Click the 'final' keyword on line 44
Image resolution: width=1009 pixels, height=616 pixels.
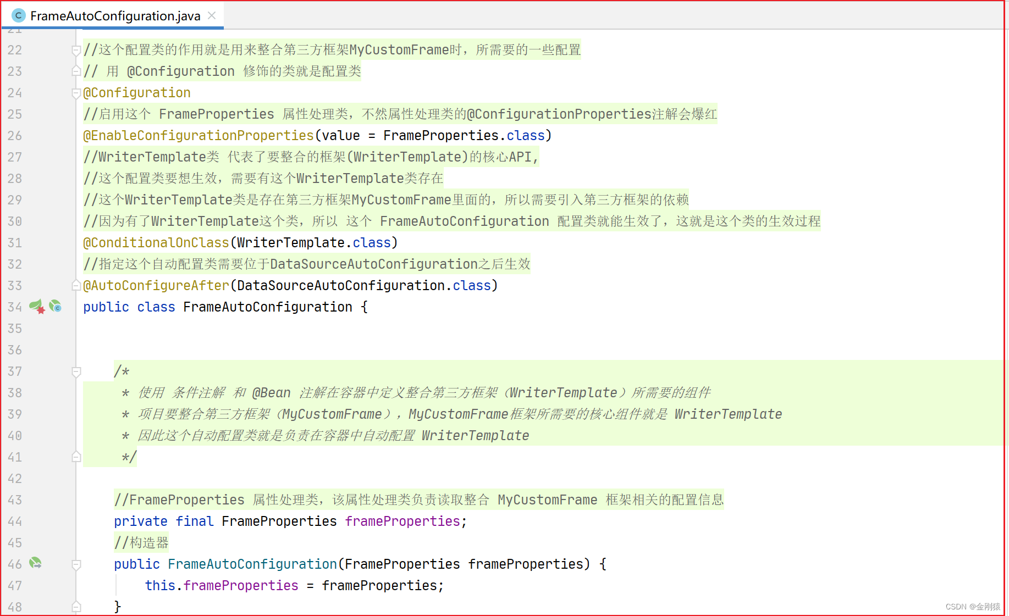pyautogui.click(x=195, y=521)
